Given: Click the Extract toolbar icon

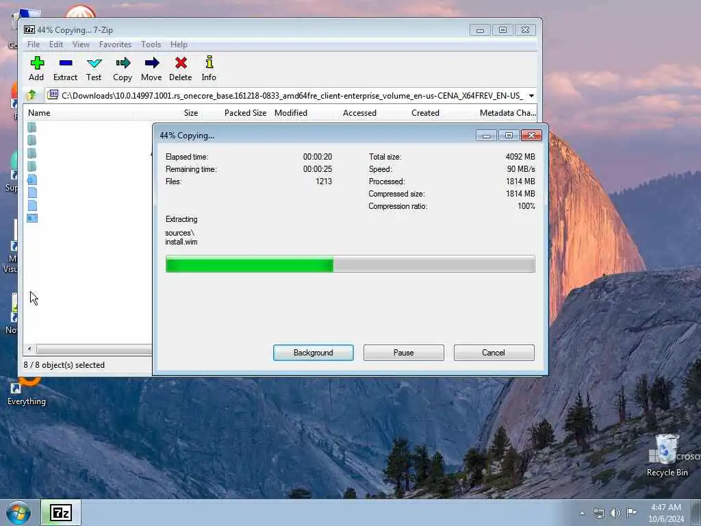Looking at the screenshot, I should pos(65,63).
